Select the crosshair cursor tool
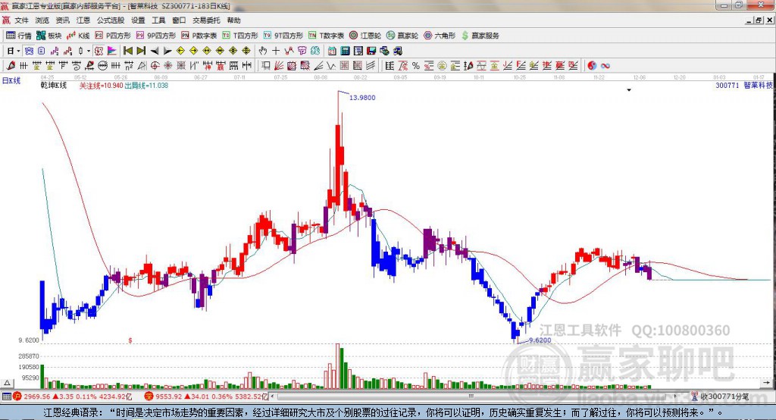776x420 pixels. [276, 51]
